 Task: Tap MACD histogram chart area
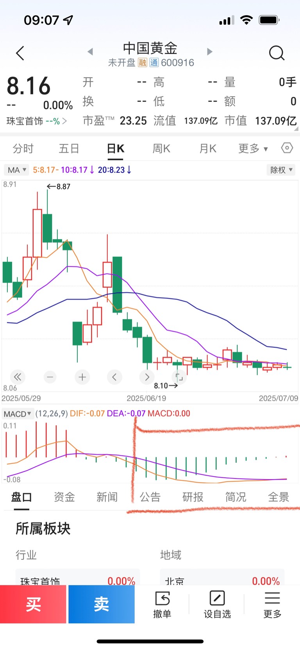150,452
